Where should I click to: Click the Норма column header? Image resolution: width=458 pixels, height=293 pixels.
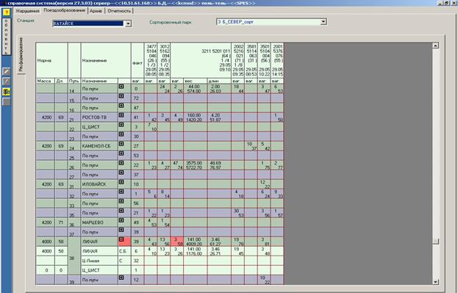[x=51, y=60]
